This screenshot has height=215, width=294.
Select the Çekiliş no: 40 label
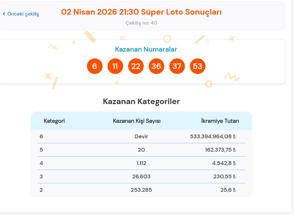tap(141, 23)
